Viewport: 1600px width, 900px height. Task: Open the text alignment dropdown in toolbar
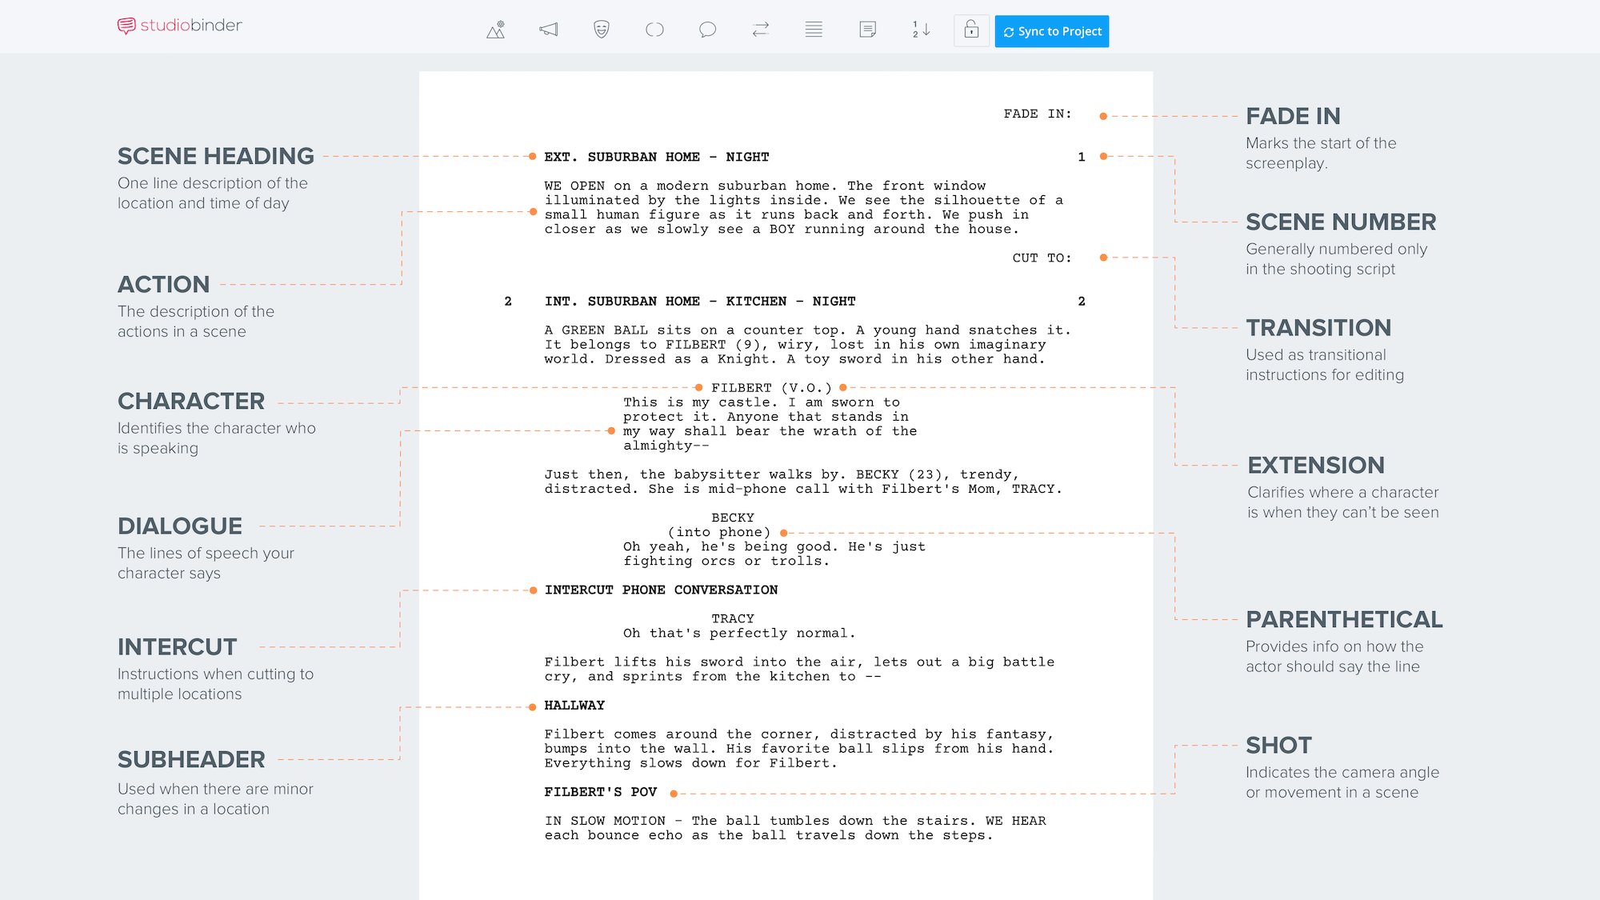[x=812, y=30]
